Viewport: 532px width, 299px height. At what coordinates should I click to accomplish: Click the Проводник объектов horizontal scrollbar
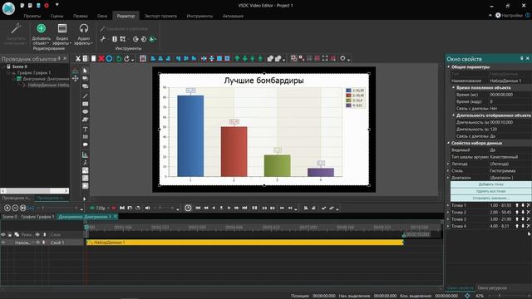[x=35, y=191]
